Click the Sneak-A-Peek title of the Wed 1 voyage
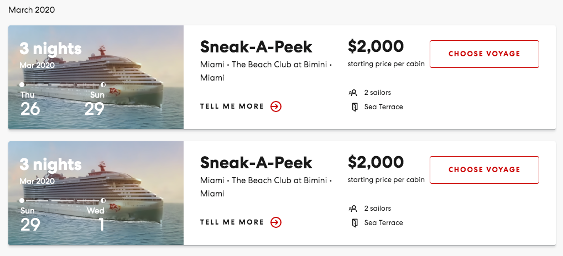 coord(256,162)
